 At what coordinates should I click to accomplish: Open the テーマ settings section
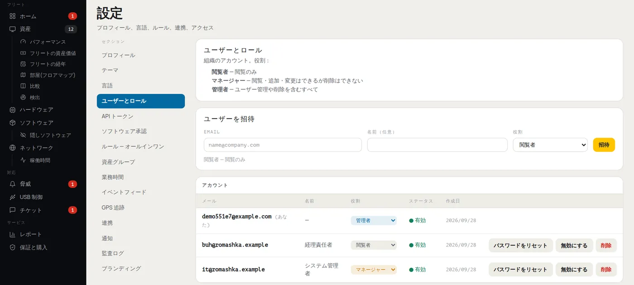point(141,70)
